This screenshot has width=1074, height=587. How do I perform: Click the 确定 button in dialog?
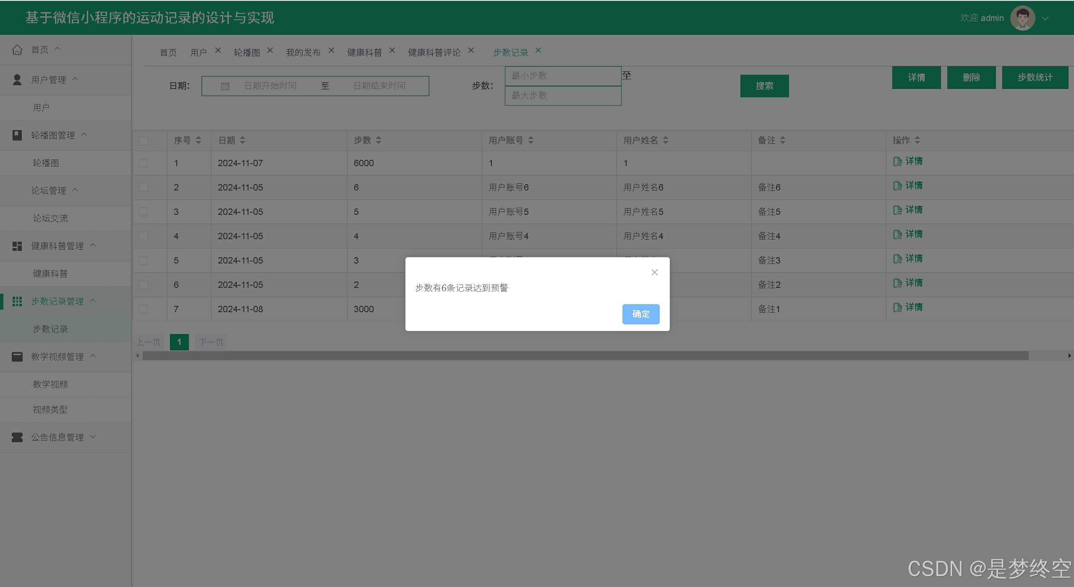click(640, 314)
